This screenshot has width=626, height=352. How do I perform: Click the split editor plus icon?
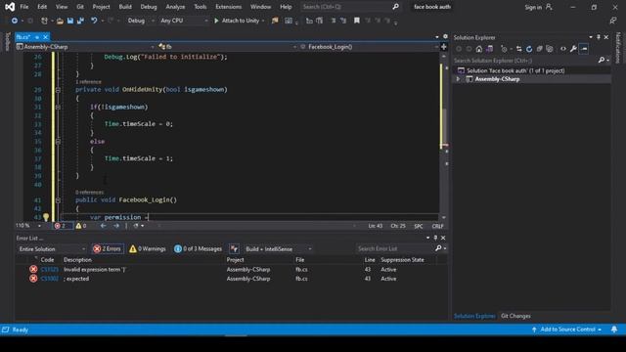point(443,47)
